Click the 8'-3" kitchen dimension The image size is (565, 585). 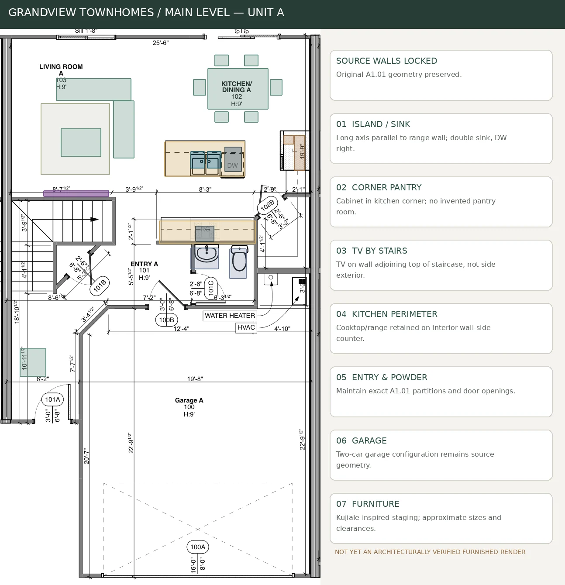(x=205, y=189)
